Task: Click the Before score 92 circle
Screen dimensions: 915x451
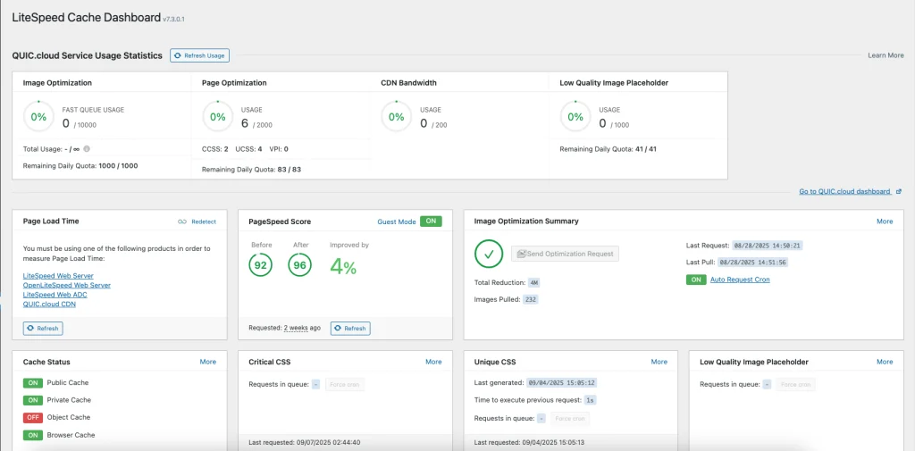Action: coord(260,265)
